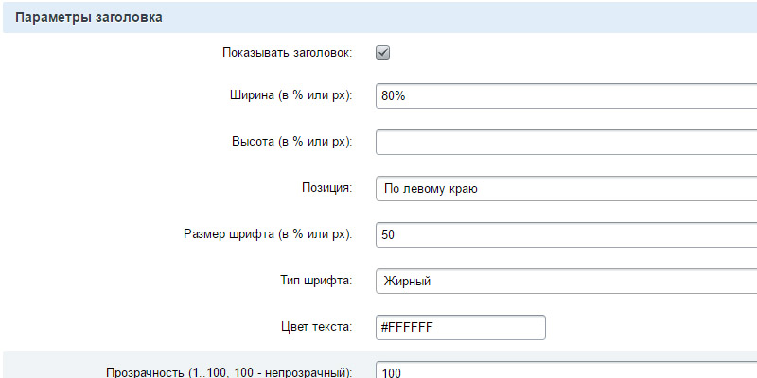The image size is (757, 378).
Task: Click the Размер шрифта label text
Action: pyautogui.click(x=267, y=234)
